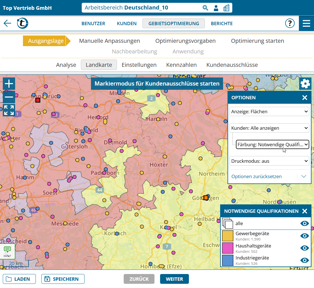The image size is (314, 288).
Task: Expand the Druckmodus: aus dropdown
Action: [x=269, y=161]
